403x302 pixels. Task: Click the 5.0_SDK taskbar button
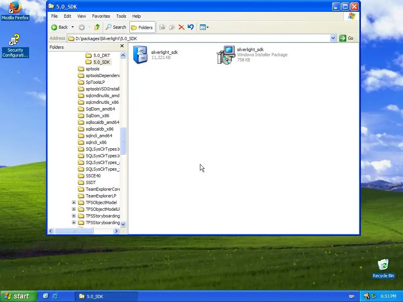106,296
